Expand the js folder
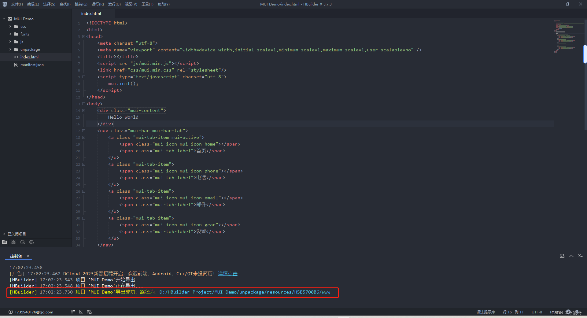587x318 pixels. pyautogui.click(x=10, y=42)
